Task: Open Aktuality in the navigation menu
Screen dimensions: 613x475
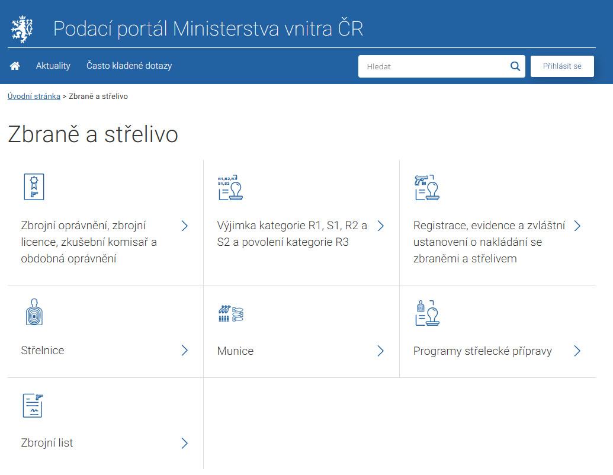Action: click(x=53, y=66)
